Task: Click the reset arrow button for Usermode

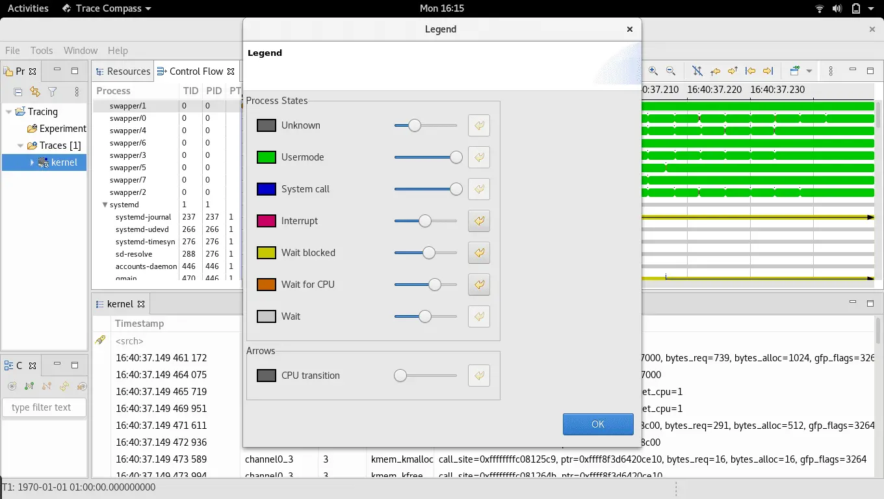Action: [479, 157]
